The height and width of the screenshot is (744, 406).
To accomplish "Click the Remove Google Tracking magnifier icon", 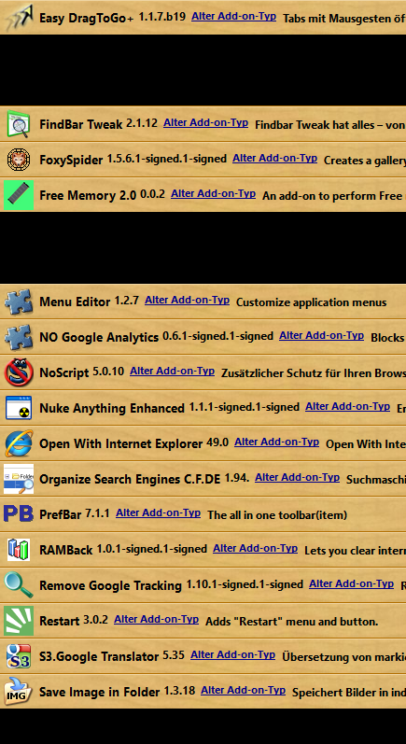I will point(19,585).
